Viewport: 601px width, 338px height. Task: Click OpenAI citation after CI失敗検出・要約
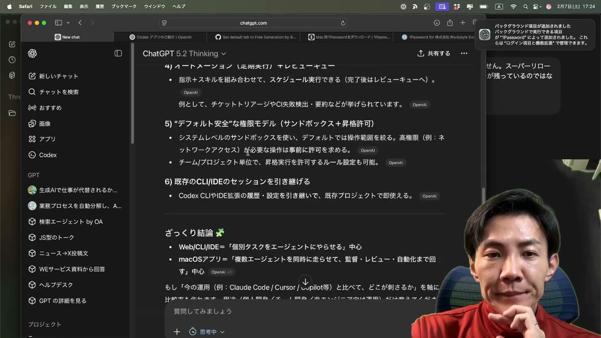point(419,105)
